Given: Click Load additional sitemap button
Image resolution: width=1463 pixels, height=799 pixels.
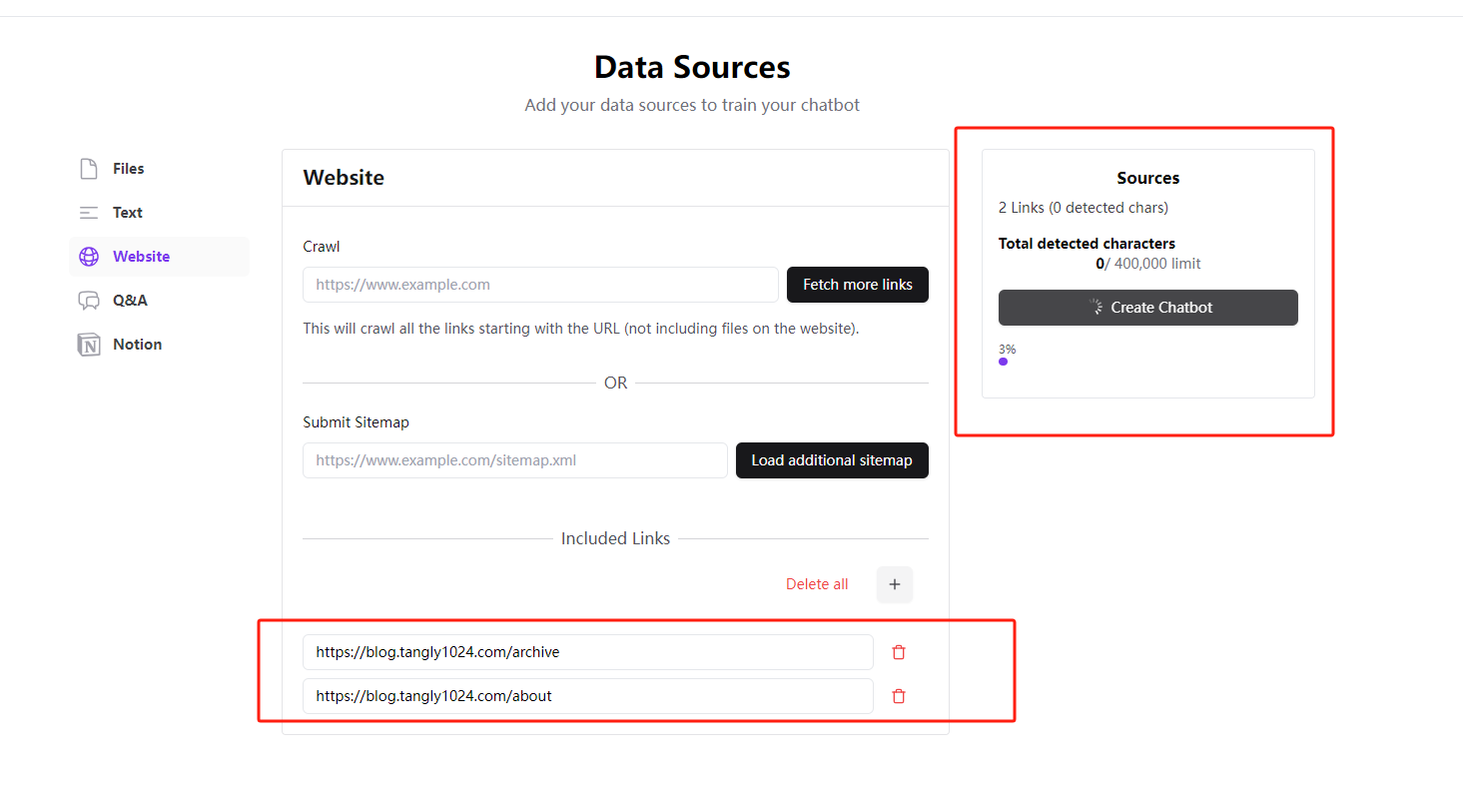Looking at the screenshot, I should (832, 460).
